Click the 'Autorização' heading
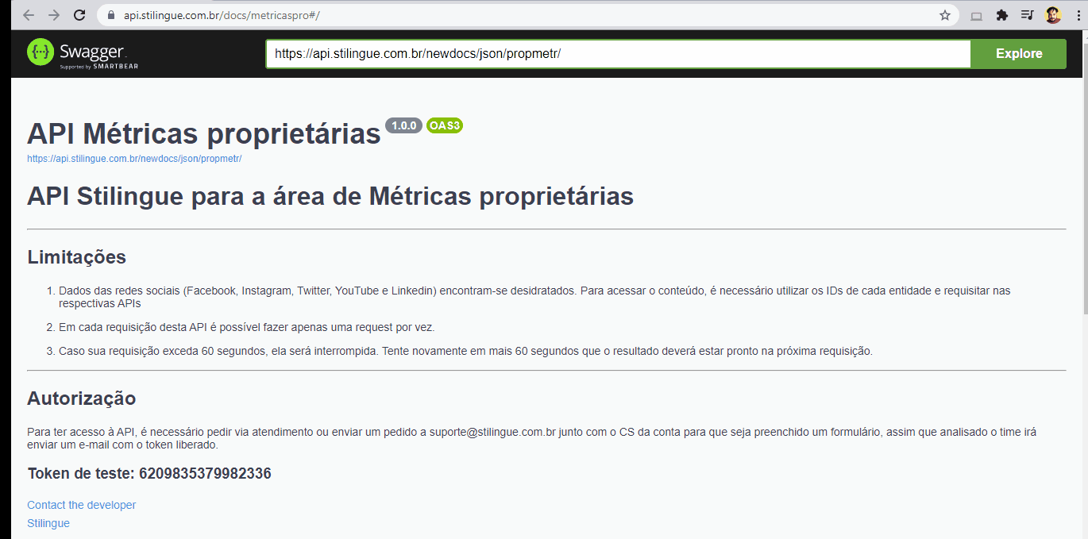This screenshot has height=539, width=1088. click(82, 398)
